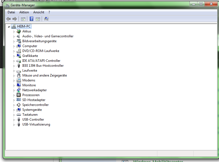Select the IDE ATA/ATAPI-Controller label
219x162 pixels.
[x=41, y=61]
